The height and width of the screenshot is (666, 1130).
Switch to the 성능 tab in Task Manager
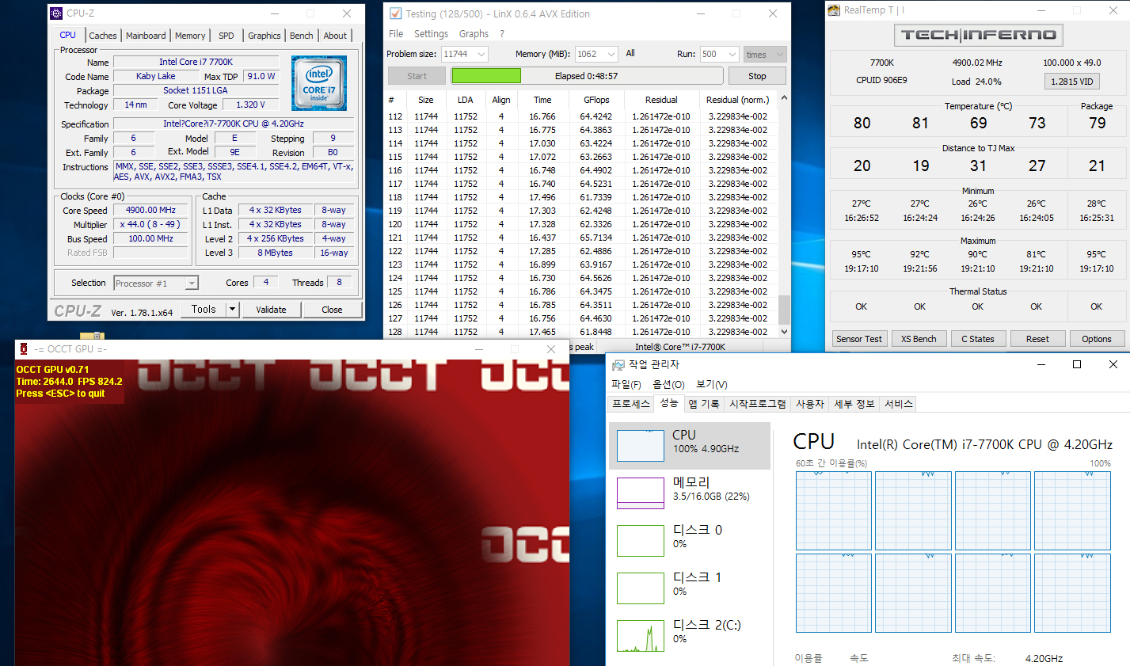click(669, 403)
